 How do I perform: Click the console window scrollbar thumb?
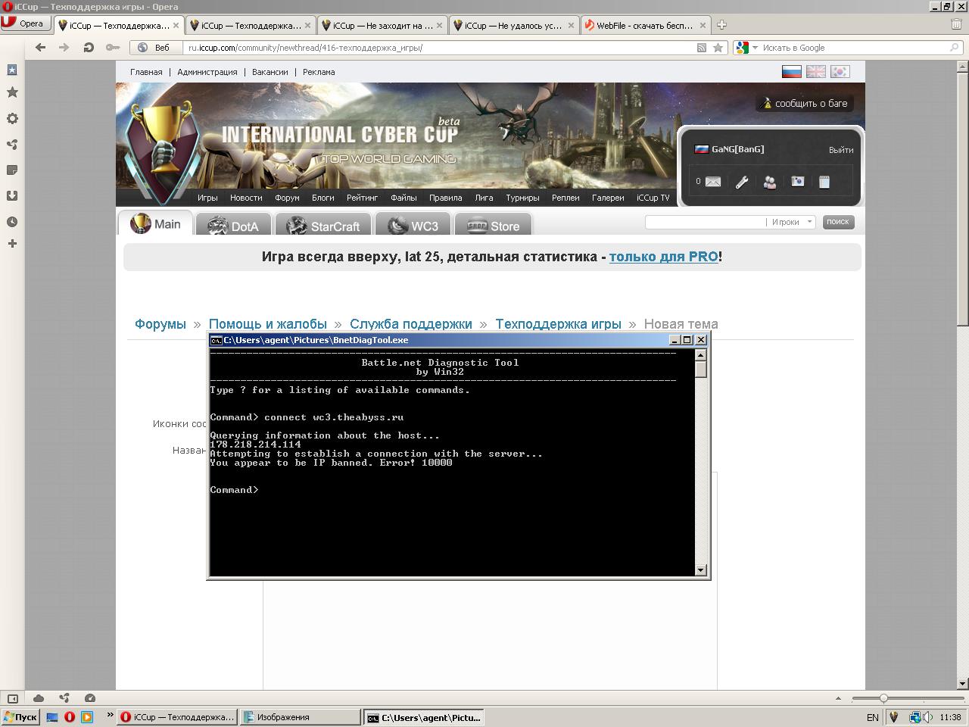(701, 370)
